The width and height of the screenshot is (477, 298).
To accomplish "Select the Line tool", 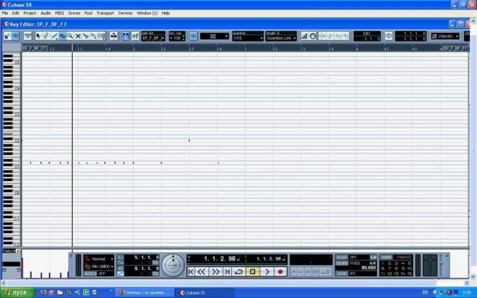I will point(54,36).
